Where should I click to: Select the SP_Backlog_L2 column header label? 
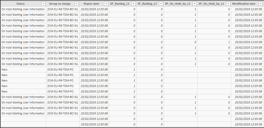[147, 4]
